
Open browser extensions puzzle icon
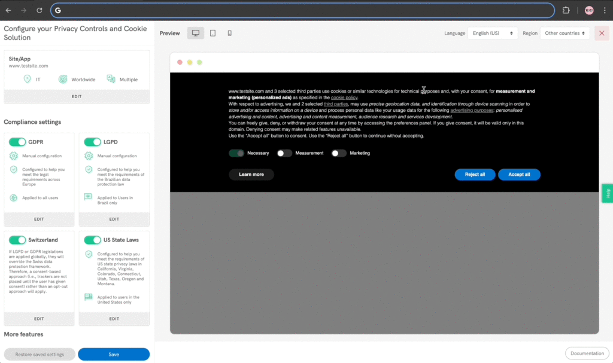tap(566, 10)
